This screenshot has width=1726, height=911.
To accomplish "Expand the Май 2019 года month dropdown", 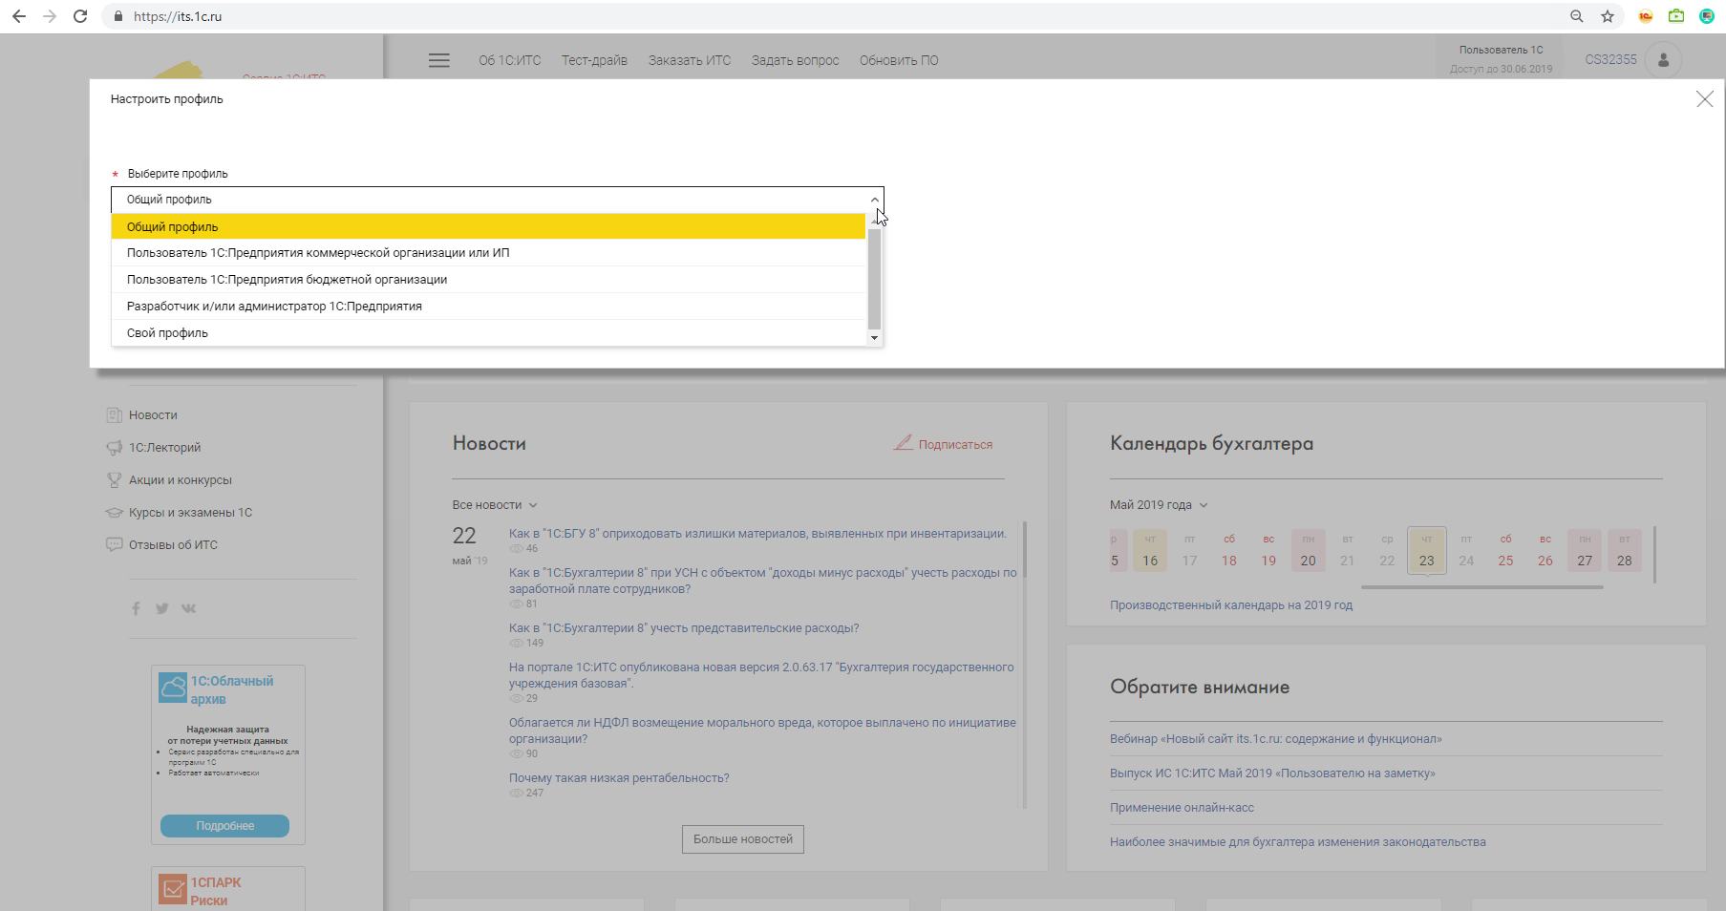I will 1159,505.
